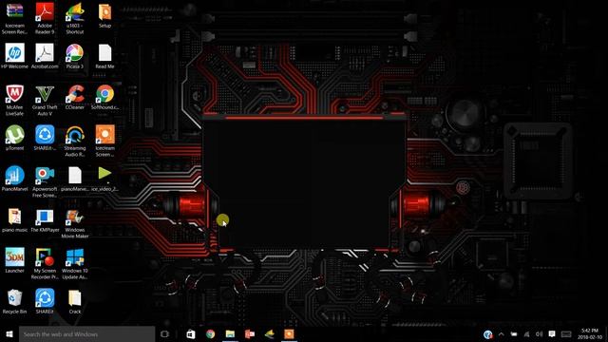Launch the Windows Store from taskbar
The image size is (608, 342).
point(191,333)
